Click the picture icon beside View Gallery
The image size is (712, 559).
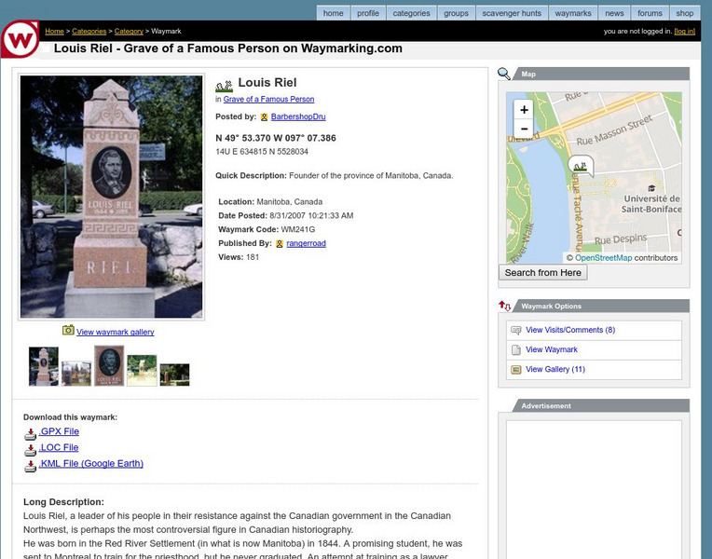pyautogui.click(x=516, y=370)
